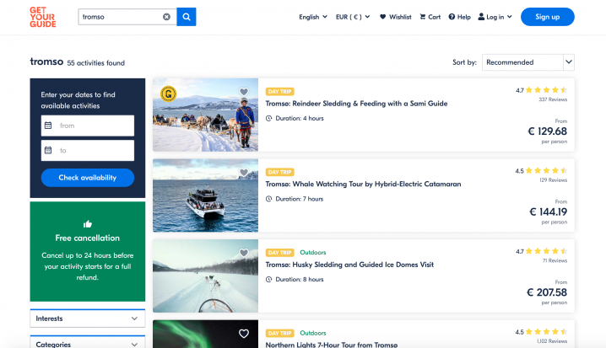The image size is (606, 348).
Task: Add Husky Sledding tour to wishlist
Action: [x=244, y=253]
